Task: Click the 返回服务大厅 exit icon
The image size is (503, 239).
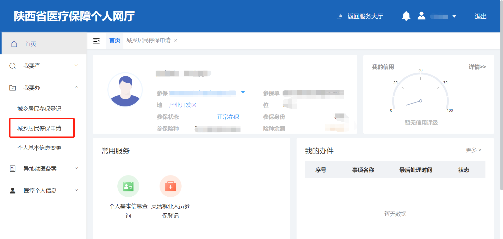Action: coord(339,16)
